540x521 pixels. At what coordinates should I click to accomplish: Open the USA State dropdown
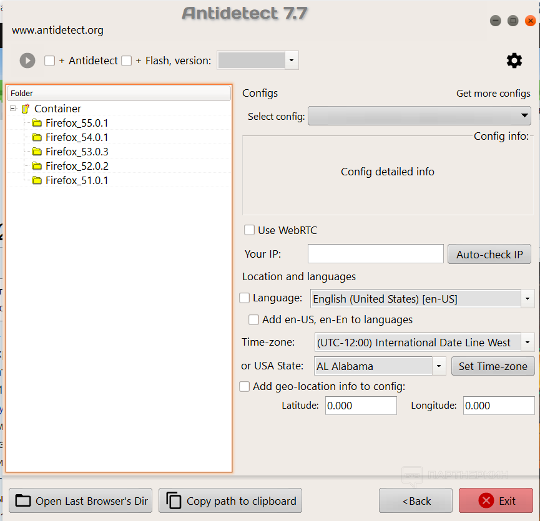pos(439,366)
